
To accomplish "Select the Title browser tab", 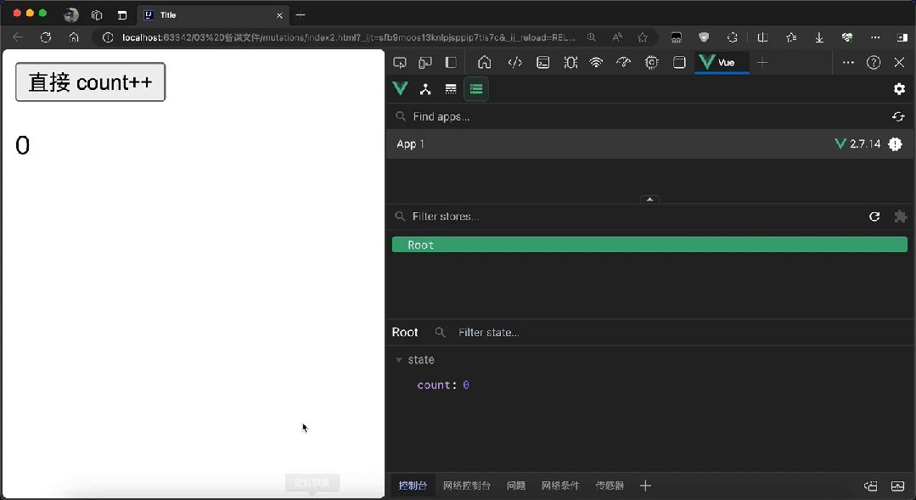I will click(x=213, y=15).
